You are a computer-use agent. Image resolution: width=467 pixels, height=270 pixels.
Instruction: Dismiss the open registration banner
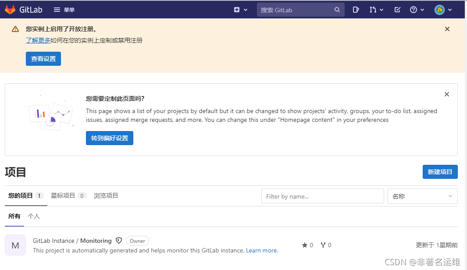point(447,29)
